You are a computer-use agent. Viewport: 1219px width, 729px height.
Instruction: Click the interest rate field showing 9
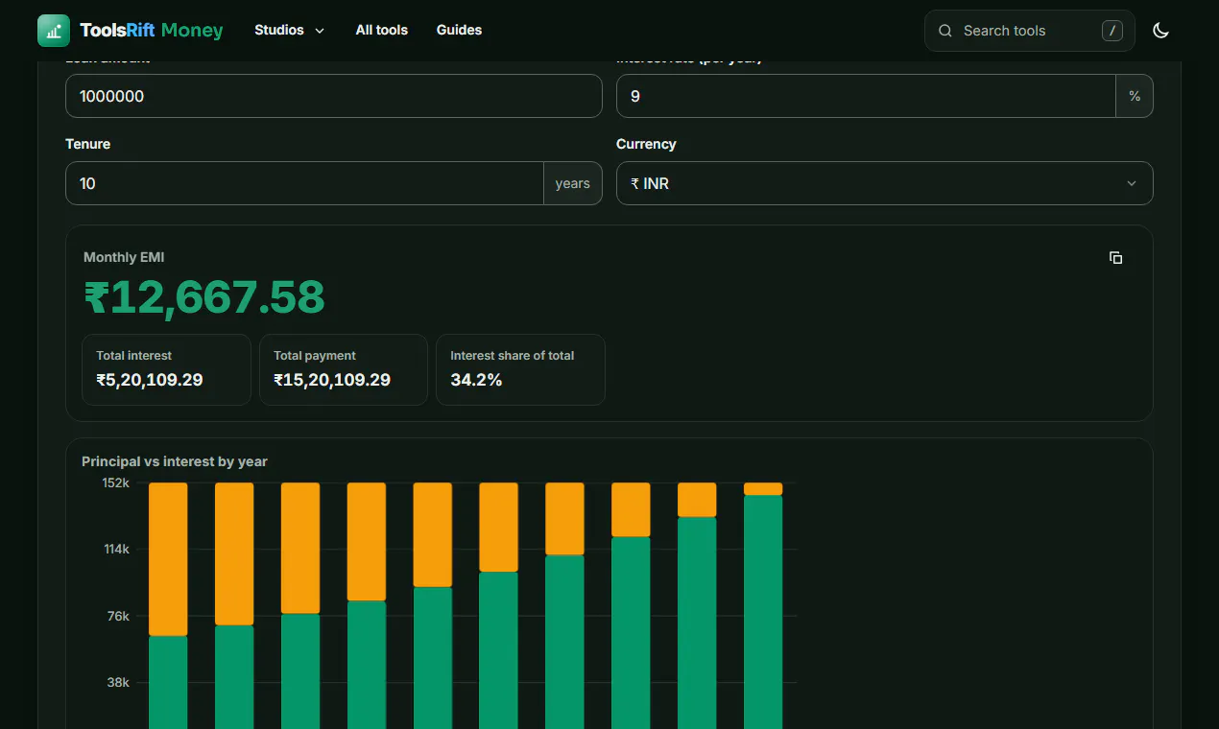(866, 96)
